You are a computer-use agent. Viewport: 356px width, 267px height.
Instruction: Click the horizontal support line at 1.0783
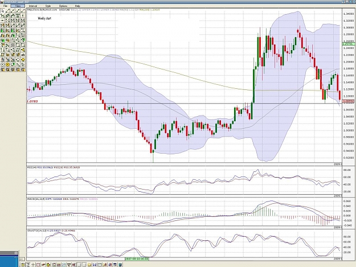point(184,104)
